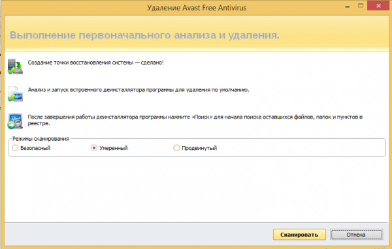Click the system restore point icon
392x249 pixels.
coord(15,66)
